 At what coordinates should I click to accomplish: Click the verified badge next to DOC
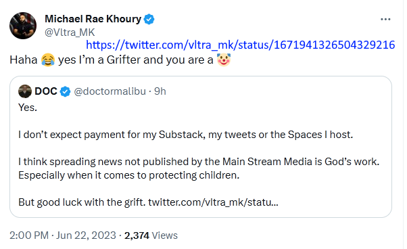65,91
